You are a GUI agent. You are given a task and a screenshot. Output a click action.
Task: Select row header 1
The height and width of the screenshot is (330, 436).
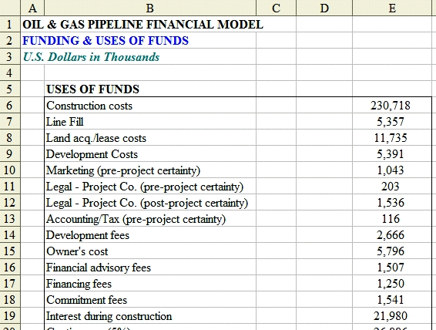(10, 24)
